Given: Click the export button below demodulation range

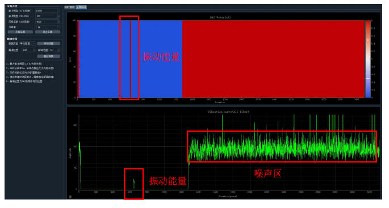Looking at the screenshot, I should 49,56.
